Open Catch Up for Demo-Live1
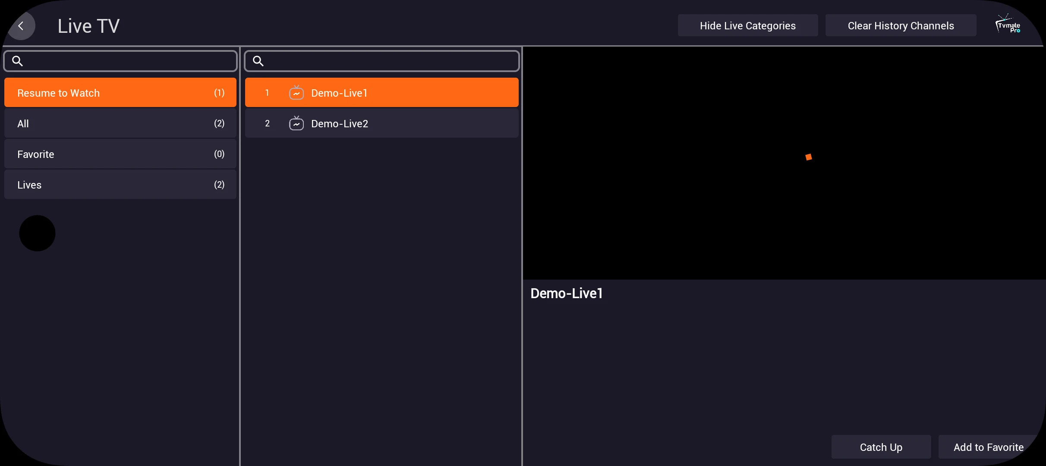Screen dimensions: 1046x466 [x=881, y=447]
